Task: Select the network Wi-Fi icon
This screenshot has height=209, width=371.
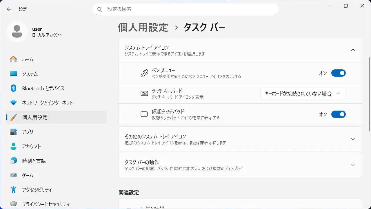Action: tap(13, 103)
